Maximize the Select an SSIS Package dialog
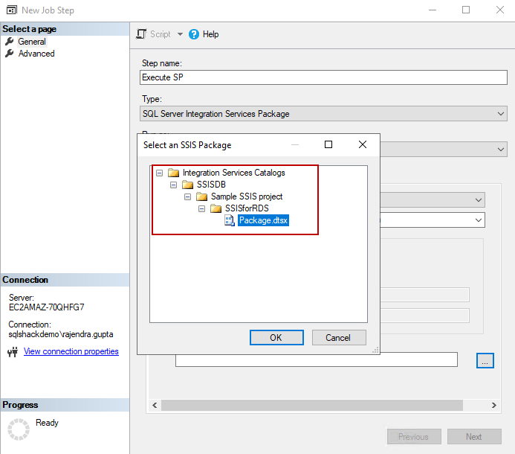 click(x=328, y=144)
